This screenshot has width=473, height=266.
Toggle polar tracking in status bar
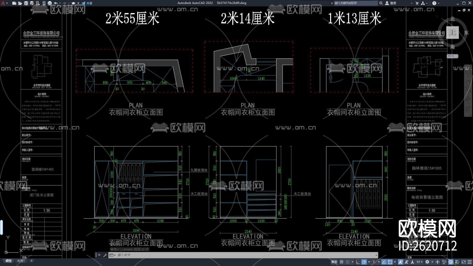pyautogui.click(x=364, y=262)
